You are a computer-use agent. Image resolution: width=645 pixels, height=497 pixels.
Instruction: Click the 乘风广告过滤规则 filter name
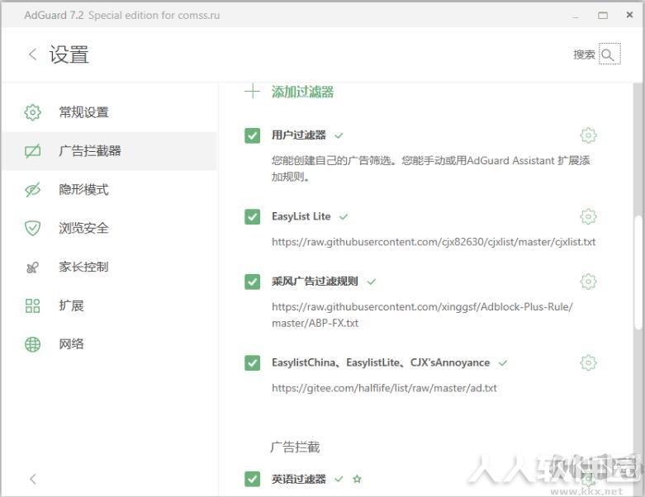coord(315,282)
